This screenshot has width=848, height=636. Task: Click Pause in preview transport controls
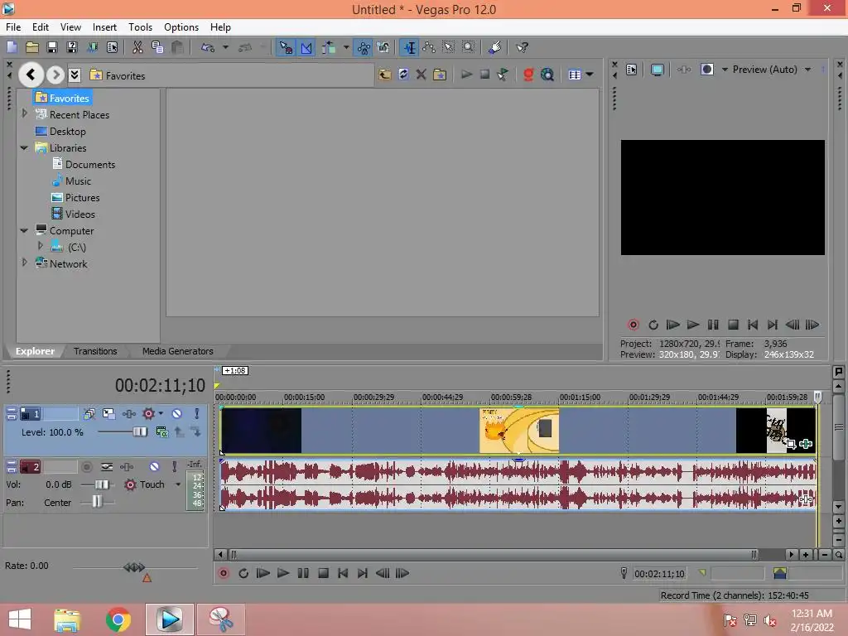click(x=713, y=325)
